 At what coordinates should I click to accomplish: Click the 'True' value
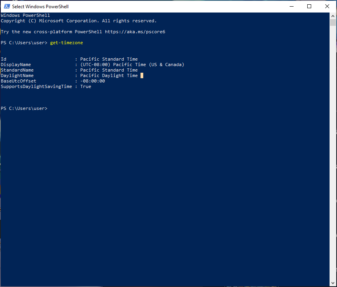coord(86,86)
